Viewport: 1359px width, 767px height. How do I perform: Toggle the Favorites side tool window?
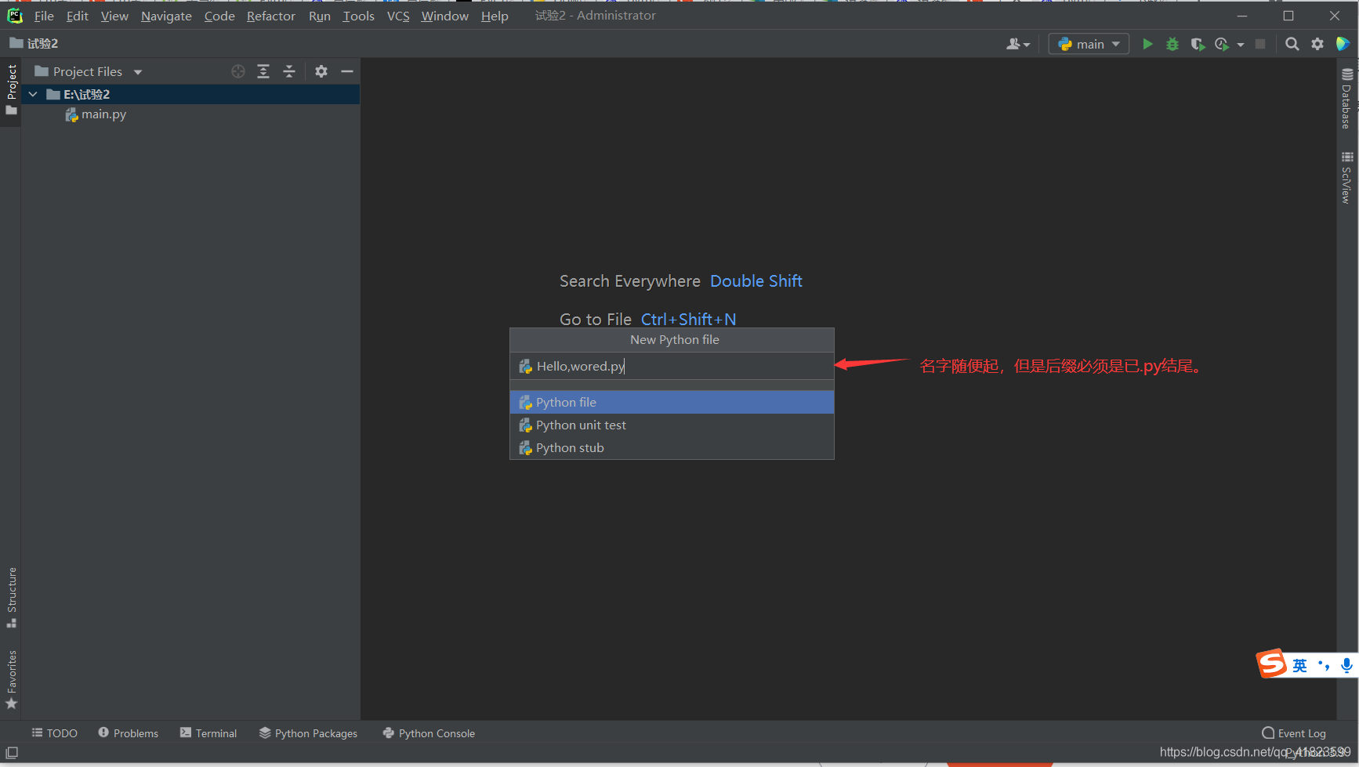click(x=11, y=679)
